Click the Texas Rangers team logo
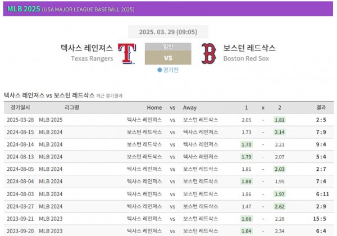Viewport: 337px width, 236px height. (x=128, y=53)
